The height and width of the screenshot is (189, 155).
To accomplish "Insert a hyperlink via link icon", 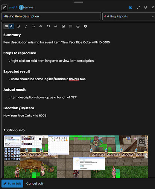I will point(41,26).
